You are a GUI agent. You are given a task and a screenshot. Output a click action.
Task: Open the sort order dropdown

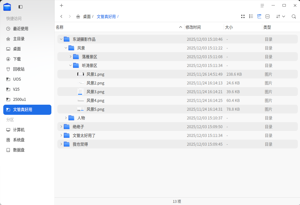tap(281, 16)
